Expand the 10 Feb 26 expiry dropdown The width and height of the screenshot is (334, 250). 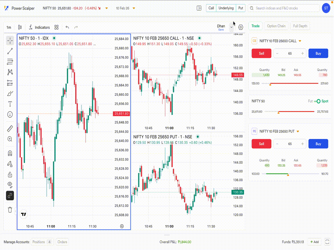pyautogui.click(x=134, y=8)
